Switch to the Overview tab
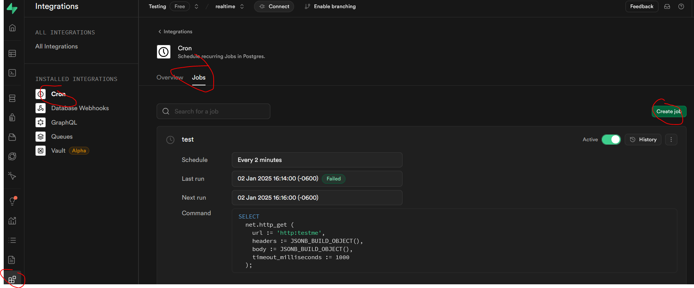The image size is (694, 288). click(x=170, y=77)
